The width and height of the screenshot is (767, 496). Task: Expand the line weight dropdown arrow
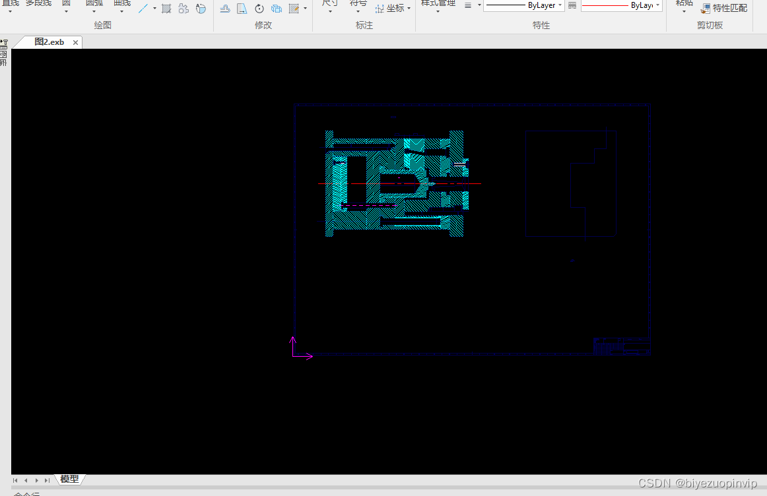(479, 5)
